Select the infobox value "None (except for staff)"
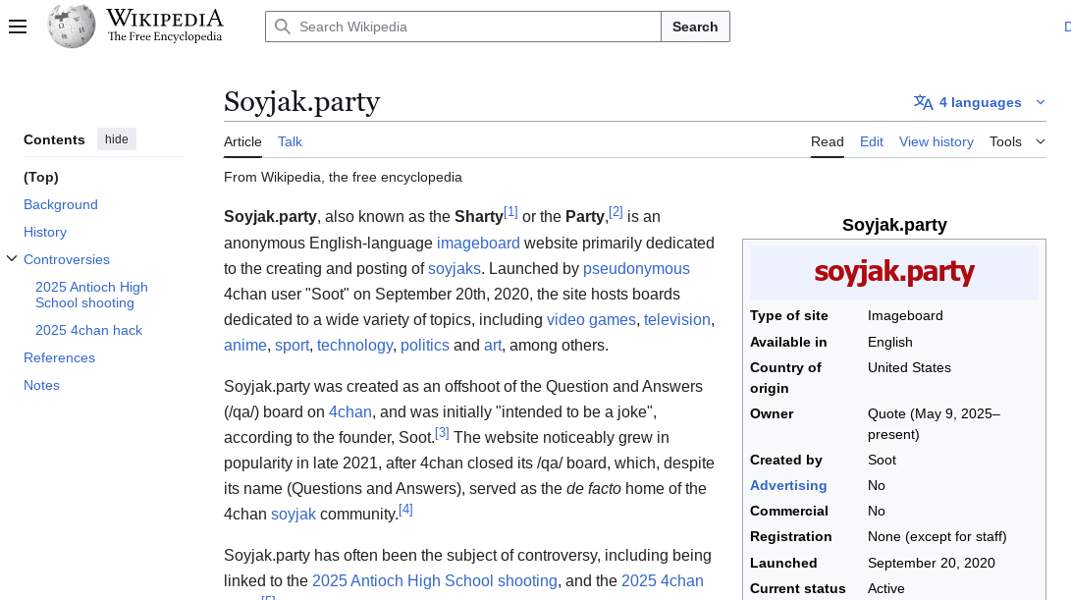This screenshot has height=600, width=1071. pyautogui.click(x=937, y=536)
